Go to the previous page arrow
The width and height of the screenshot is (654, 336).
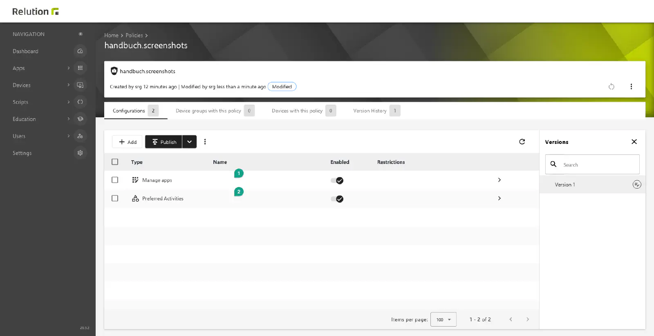[511, 319]
